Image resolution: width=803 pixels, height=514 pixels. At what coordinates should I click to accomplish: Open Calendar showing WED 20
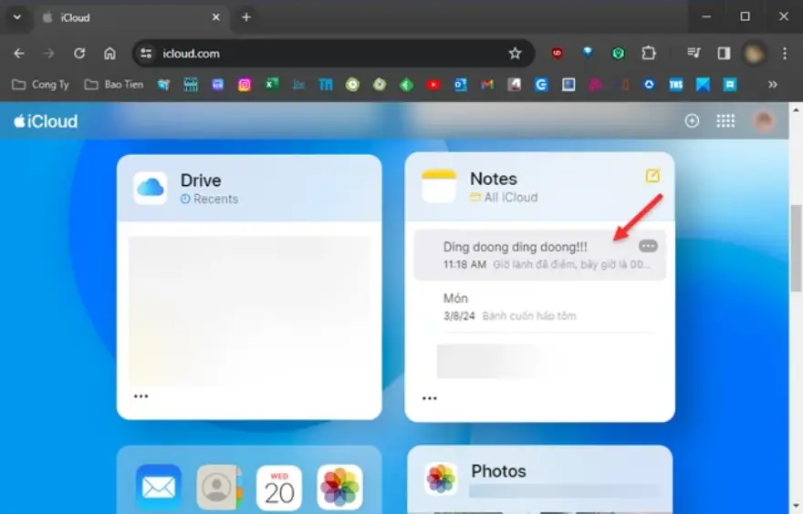tap(279, 487)
